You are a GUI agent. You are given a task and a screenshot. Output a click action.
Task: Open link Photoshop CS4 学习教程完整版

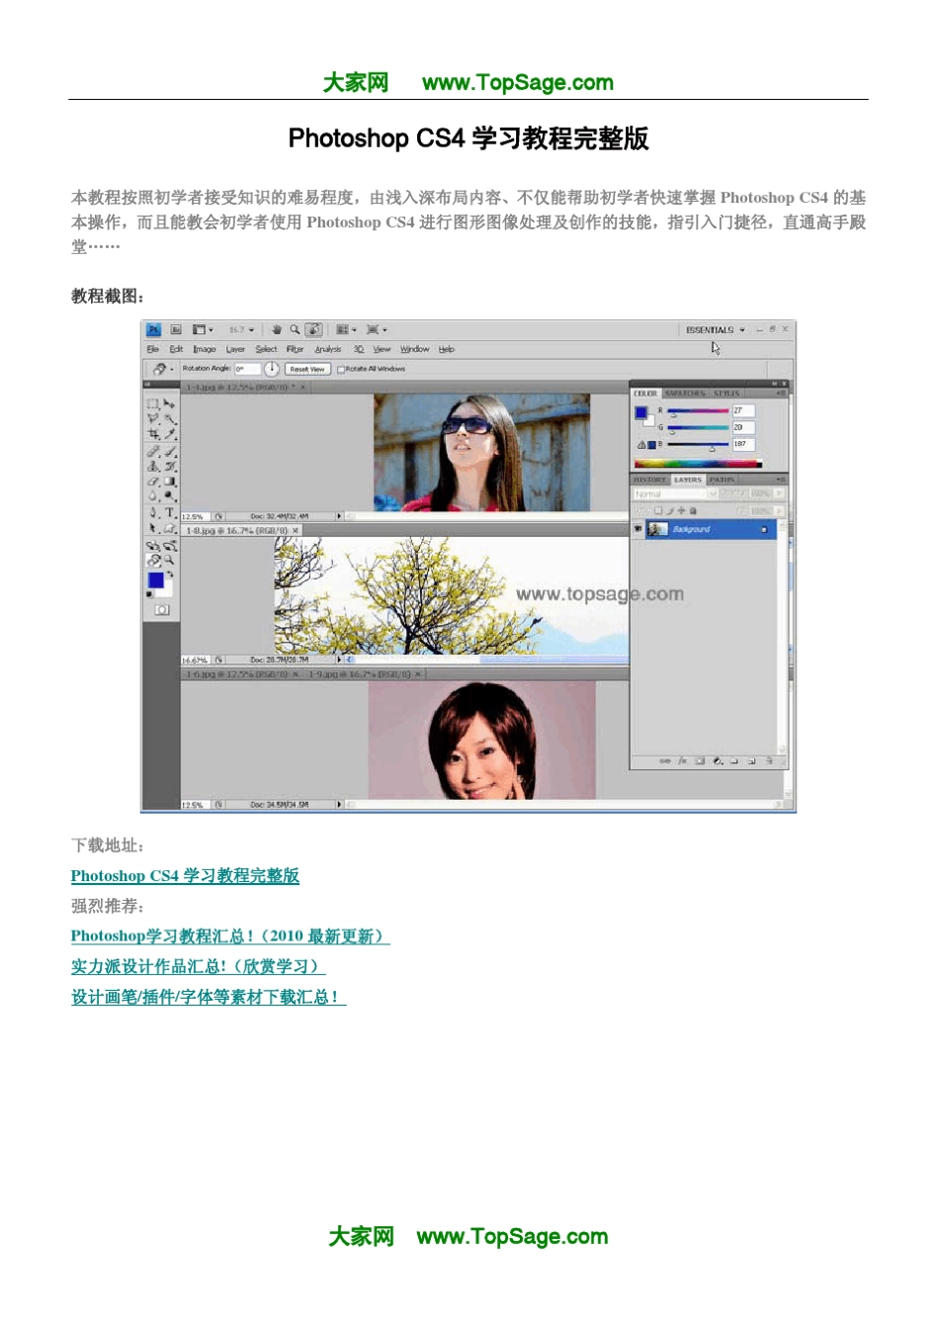pos(185,876)
